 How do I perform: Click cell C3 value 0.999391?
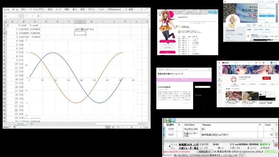[x=35, y=33]
